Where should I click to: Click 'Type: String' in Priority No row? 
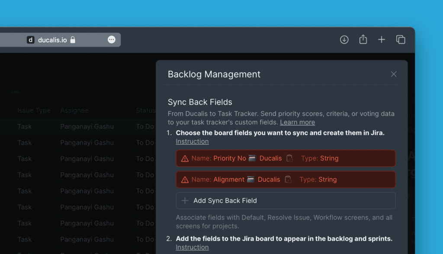[320, 159]
